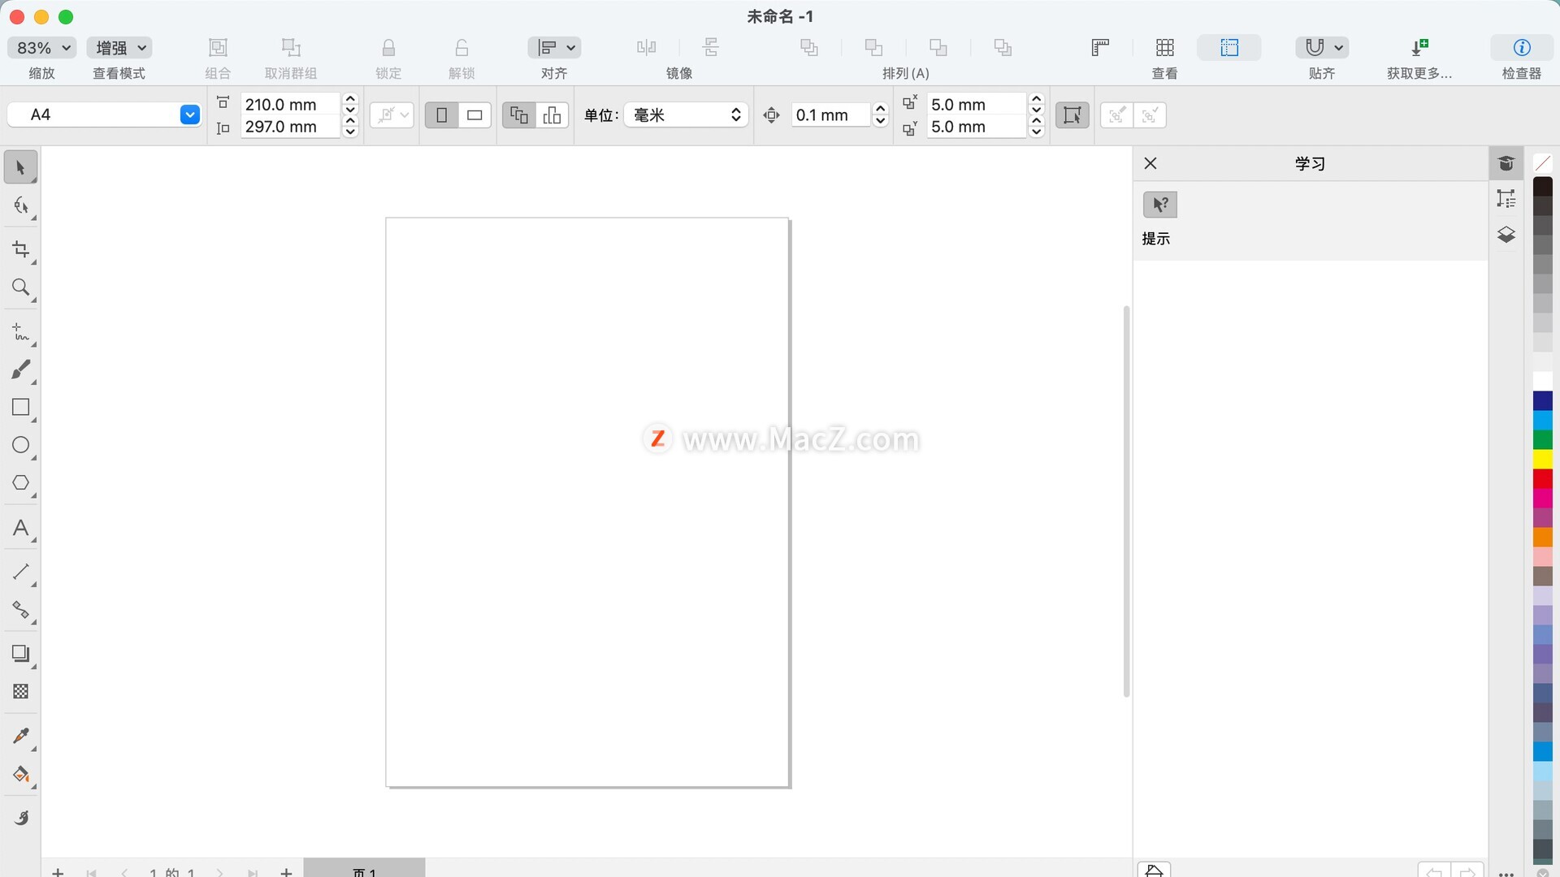Select the Polygon tool
Image resolution: width=1560 pixels, height=877 pixels.
click(21, 483)
